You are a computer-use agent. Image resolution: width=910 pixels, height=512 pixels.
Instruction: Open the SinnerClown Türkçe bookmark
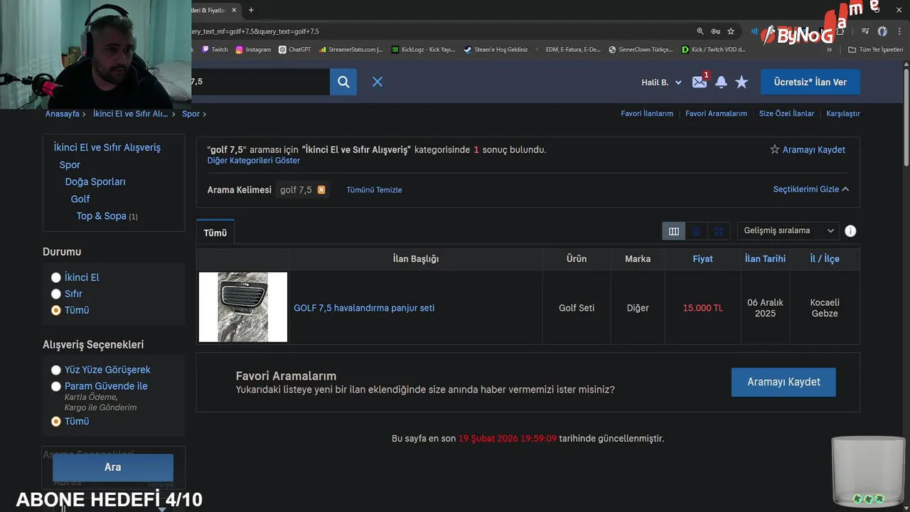pos(640,50)
